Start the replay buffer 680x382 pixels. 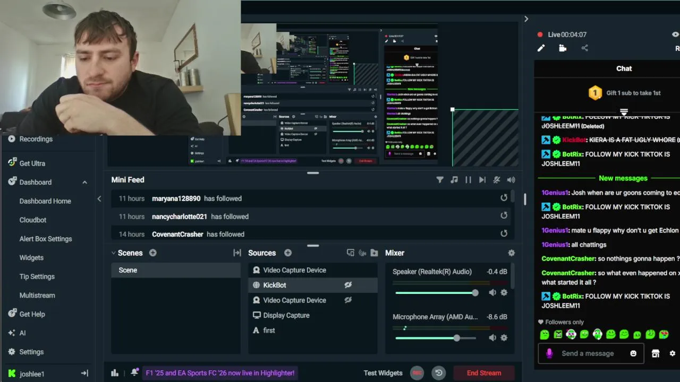439,373
